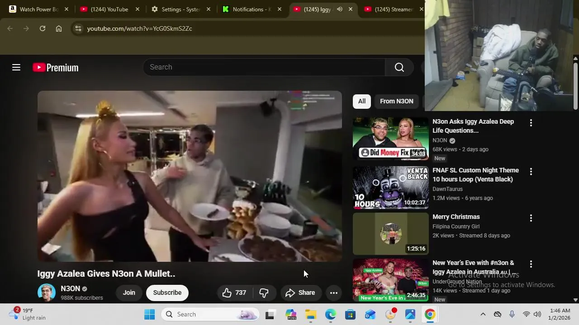Like the video with 737 likes

pos(234,292)
